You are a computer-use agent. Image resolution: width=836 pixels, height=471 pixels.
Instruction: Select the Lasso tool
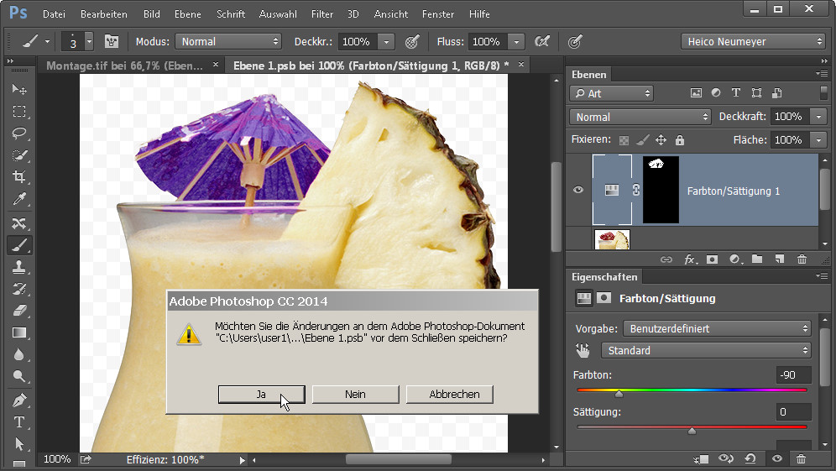[19, 133]
